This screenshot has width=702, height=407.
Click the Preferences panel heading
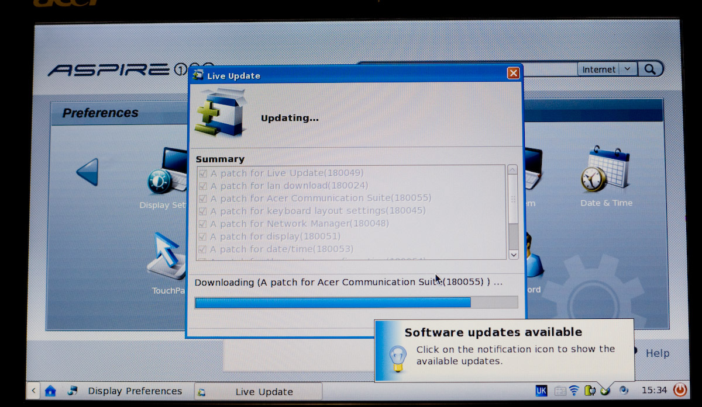(x=101, y=113)
